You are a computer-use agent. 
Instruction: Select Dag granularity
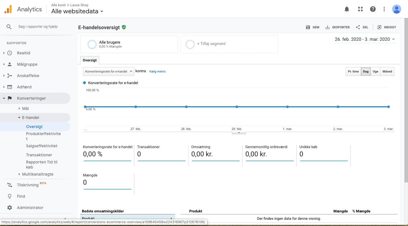(366, 71)
